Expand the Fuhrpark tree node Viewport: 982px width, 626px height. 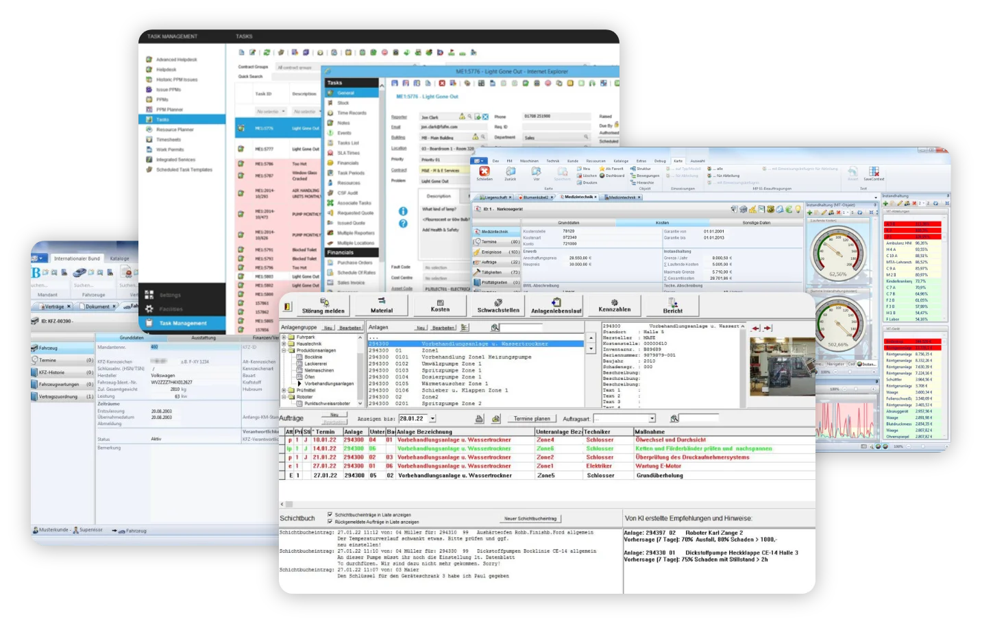point(284,337)
